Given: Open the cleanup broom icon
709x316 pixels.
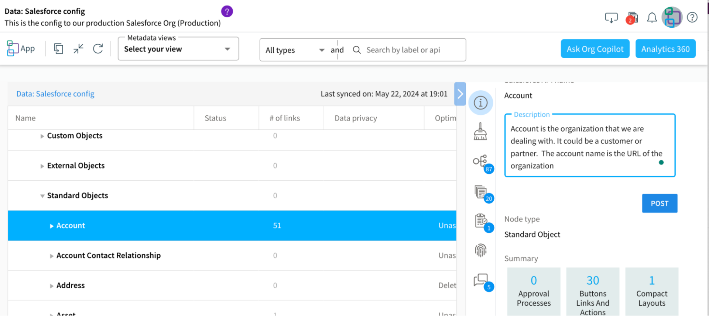Looking at the screenshot, I should tap(480, 132).
